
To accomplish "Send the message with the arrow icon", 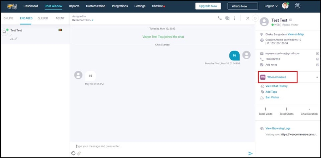I will (x=250, y=153).
